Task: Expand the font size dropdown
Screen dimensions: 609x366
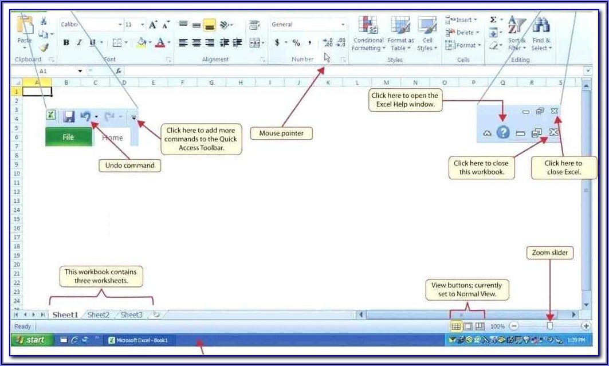Action: coord(143,25)
